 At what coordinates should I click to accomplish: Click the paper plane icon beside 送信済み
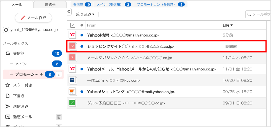pyautogui.click(x=8, y=107)
